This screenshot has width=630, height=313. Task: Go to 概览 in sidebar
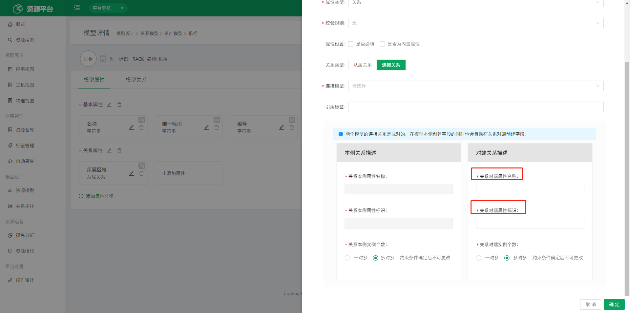[x=20, y=24]
